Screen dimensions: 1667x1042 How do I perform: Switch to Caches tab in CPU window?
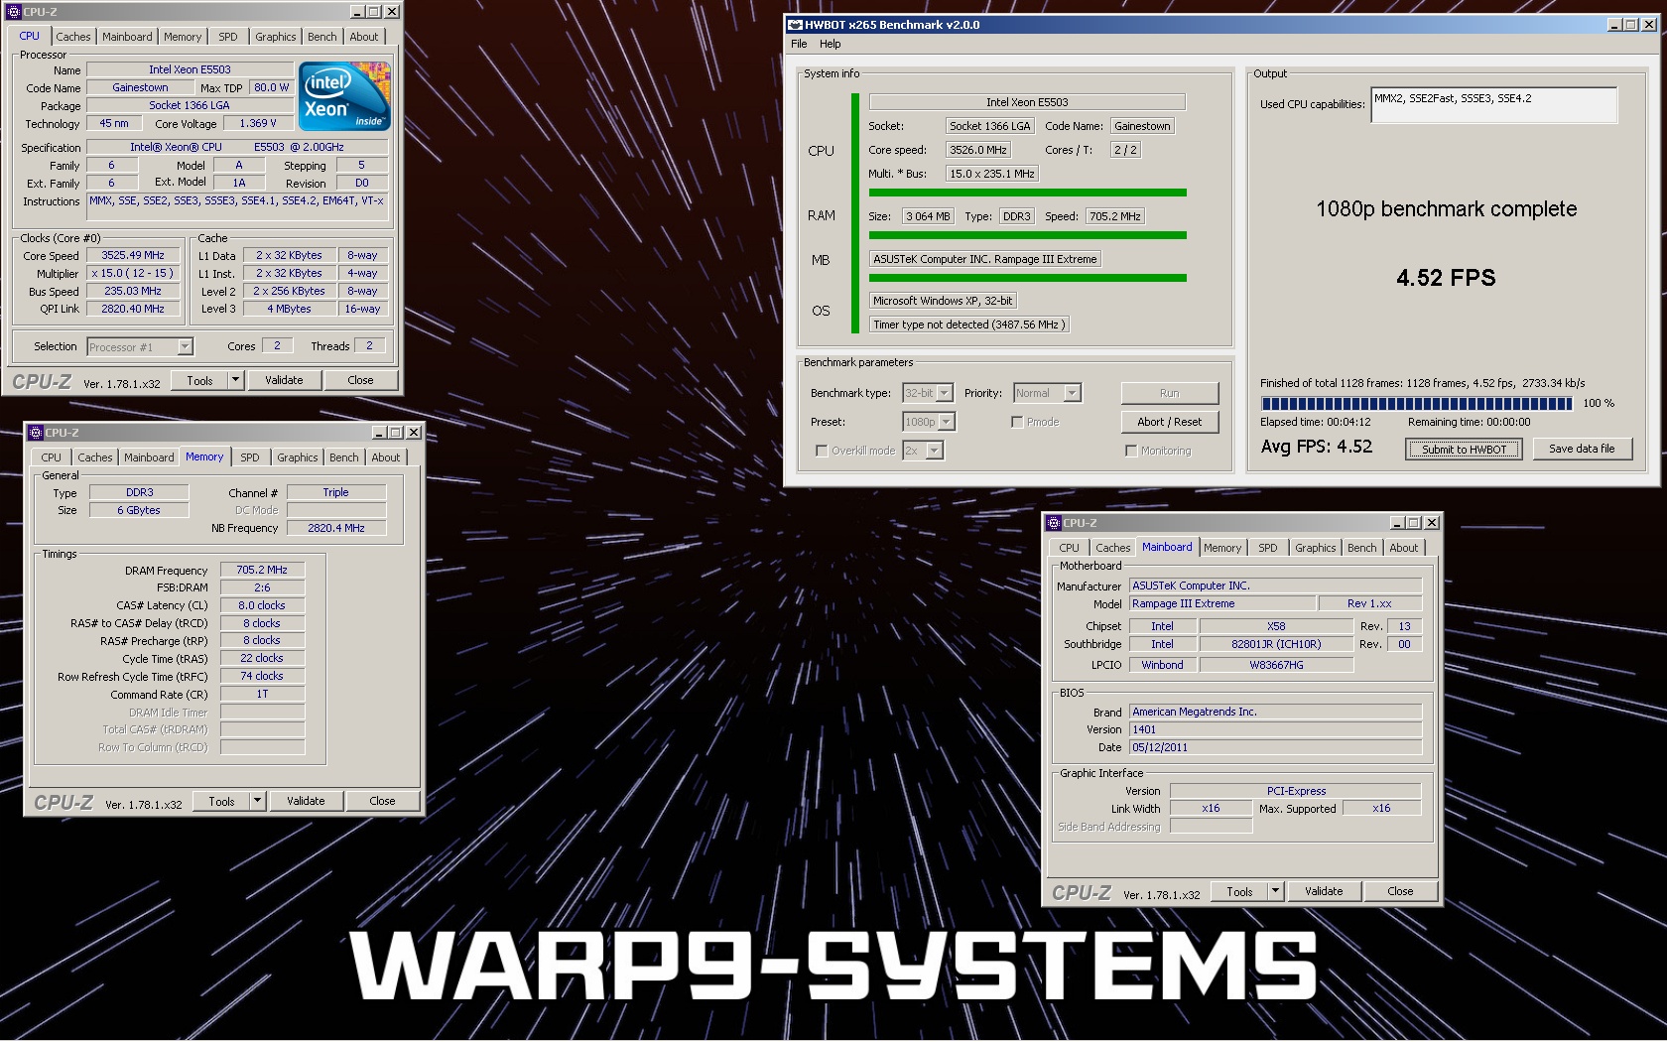[x=73, y=37]
